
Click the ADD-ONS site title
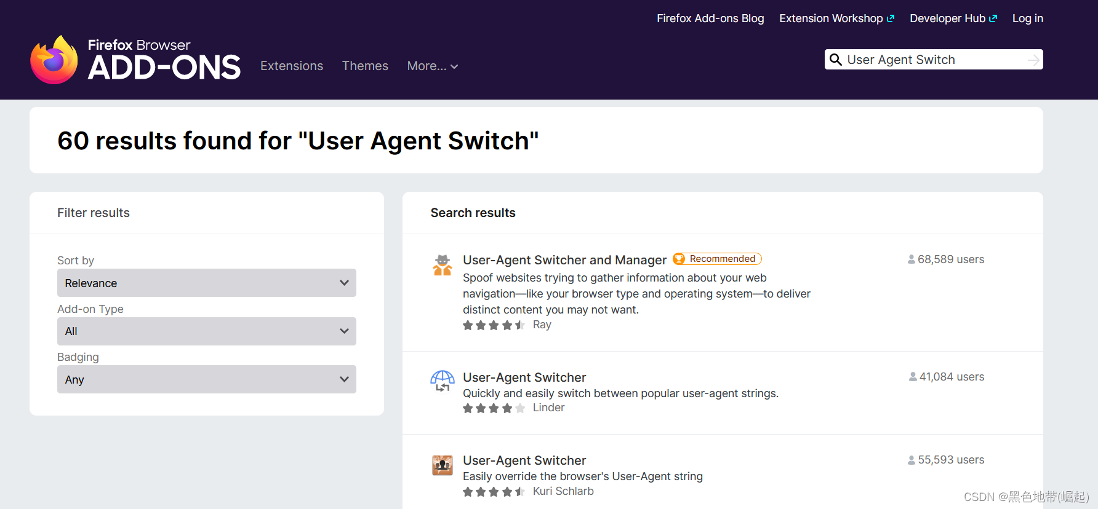pos(164,67)
